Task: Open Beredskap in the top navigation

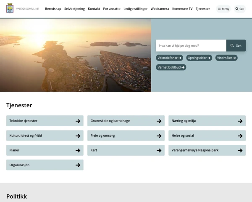Action: (x=53, y=9)
